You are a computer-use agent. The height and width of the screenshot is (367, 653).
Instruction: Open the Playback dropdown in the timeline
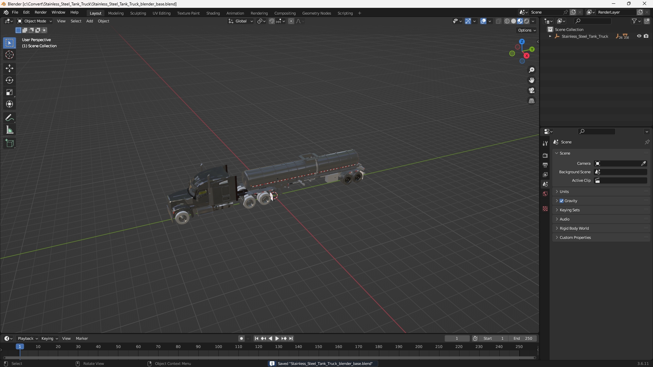(28, 338)
